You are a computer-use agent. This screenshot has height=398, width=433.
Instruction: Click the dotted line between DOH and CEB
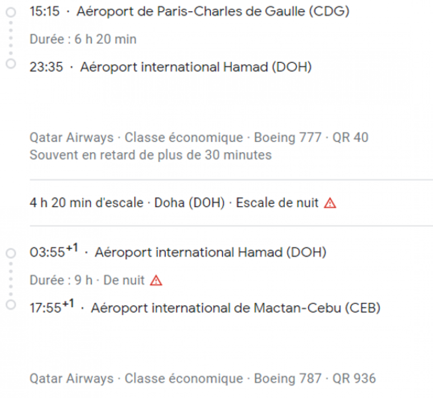pos(11,278)
